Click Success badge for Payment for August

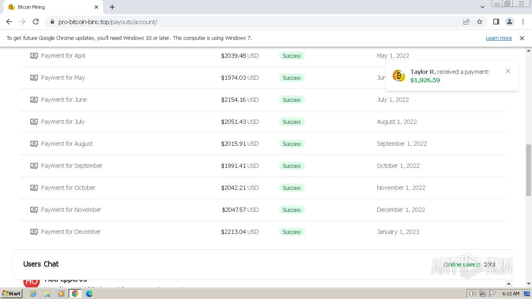292,144
